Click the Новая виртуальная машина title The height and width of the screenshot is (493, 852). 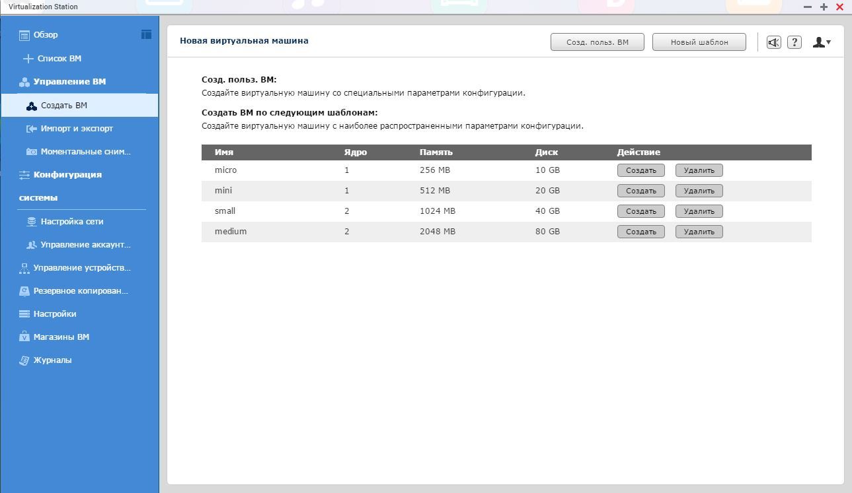click(x=244, y=41)
